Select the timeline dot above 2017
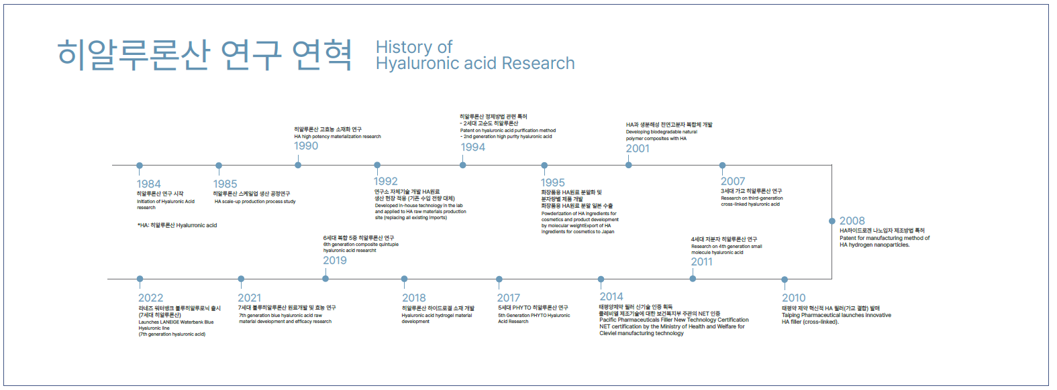Image resolution: width=1057 pixels, height=390 pixels. pyautogui.click(x=499, y=279)
